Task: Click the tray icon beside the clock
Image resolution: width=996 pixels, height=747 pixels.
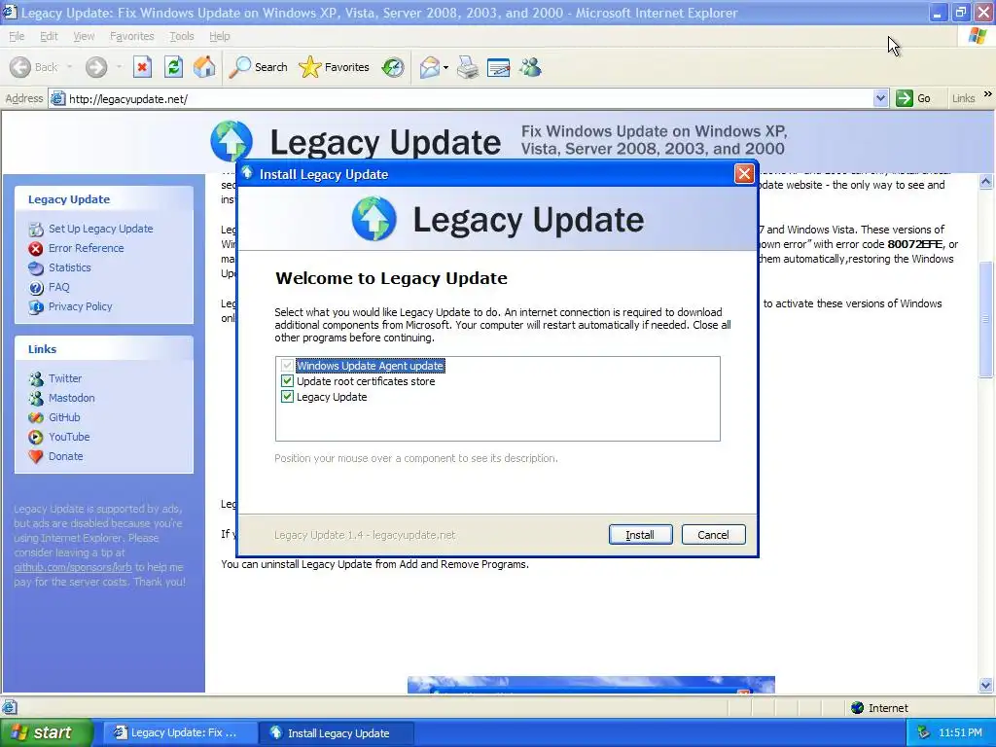Action: pyautogui.click(x=924, y=732)
